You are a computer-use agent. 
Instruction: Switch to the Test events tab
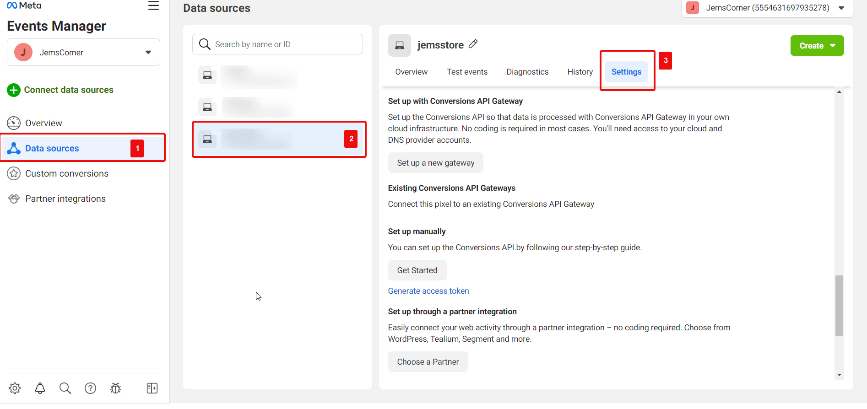point(467,72)
